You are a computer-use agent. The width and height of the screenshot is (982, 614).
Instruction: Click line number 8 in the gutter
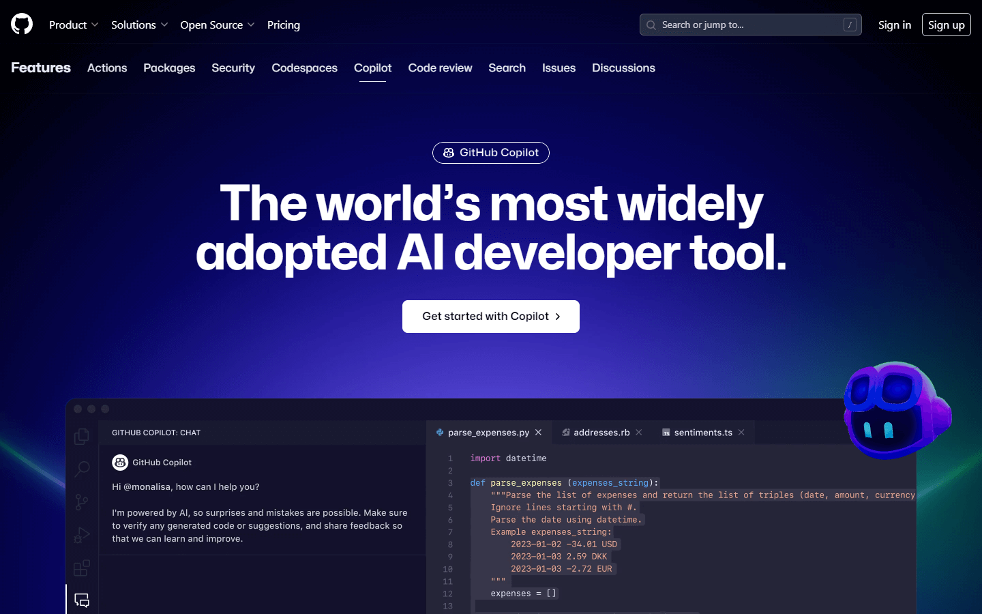pos(450,544)
